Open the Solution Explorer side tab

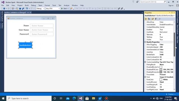pos(178,17)
